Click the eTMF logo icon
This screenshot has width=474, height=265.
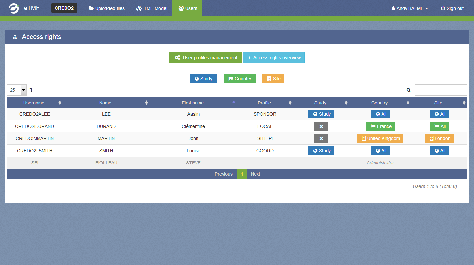(14, 8)
